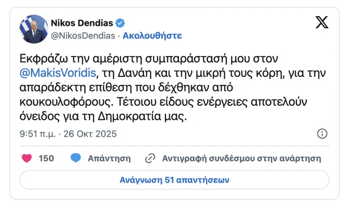This screenshot has height=218, width=364.
Task: Click the blue reply bubble icon
Action: pyautogui.click(x=76, y=158)
